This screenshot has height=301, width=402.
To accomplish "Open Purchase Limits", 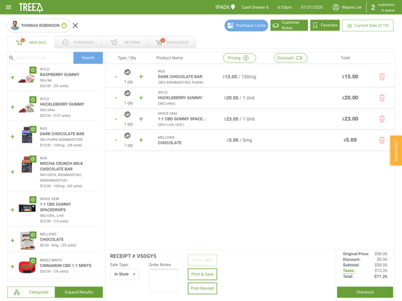I will (x=246, y=25).
